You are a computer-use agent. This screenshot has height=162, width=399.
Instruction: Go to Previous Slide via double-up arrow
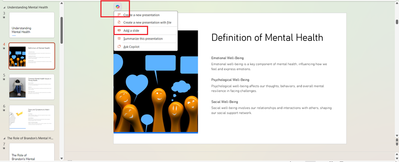coord(397,140)
